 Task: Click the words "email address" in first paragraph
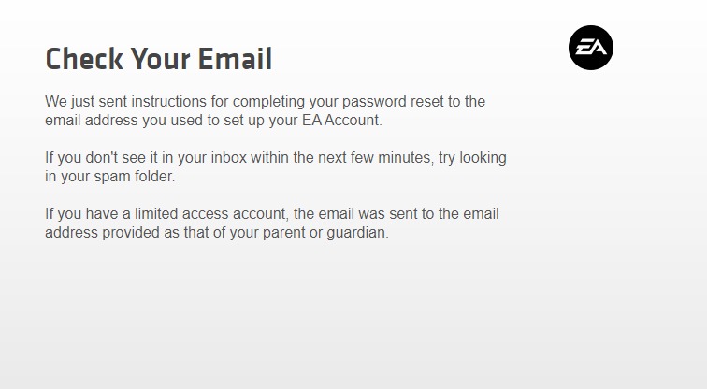pyautogui.click(x=92, y=121)
